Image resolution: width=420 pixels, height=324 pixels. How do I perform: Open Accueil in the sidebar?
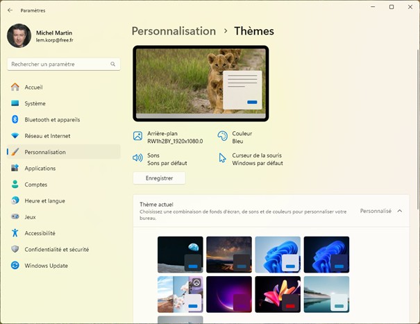64,87
